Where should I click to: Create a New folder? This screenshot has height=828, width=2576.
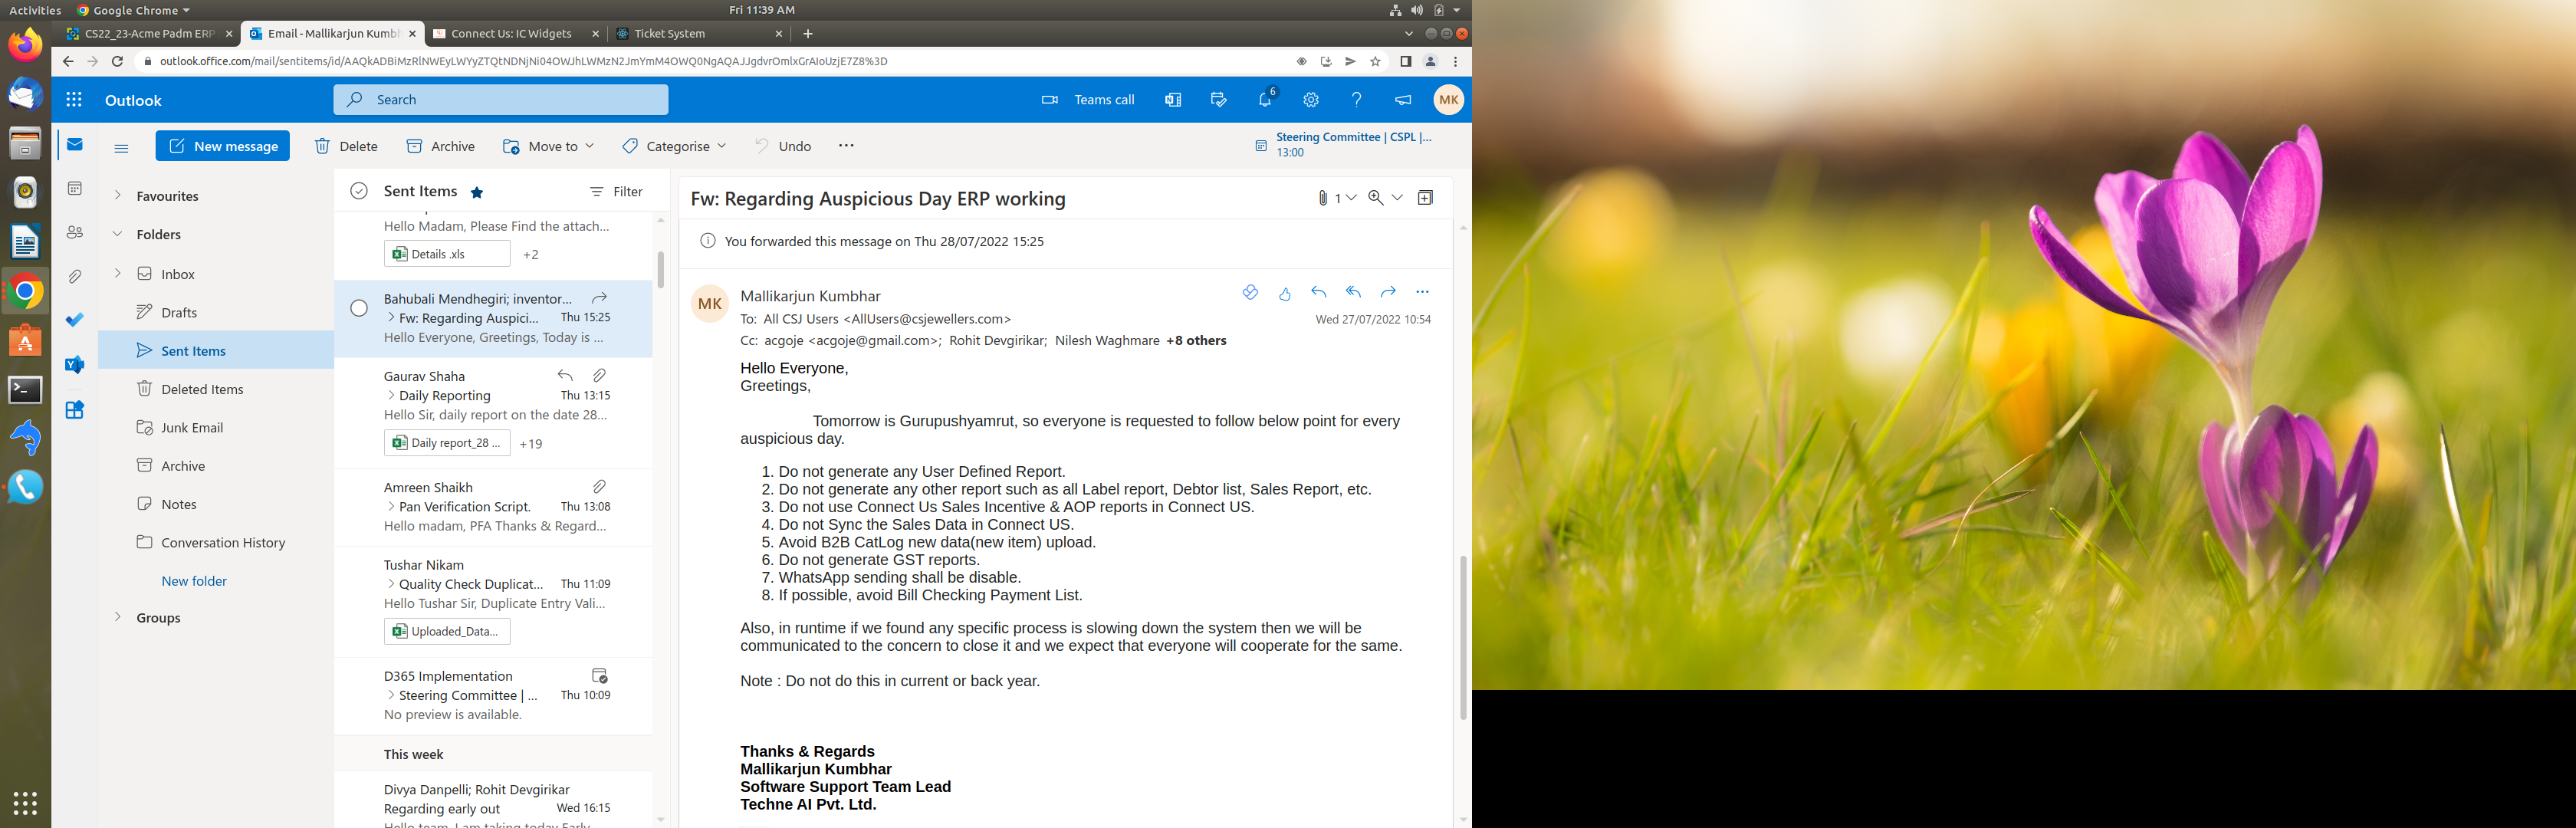tap(194, 580)
